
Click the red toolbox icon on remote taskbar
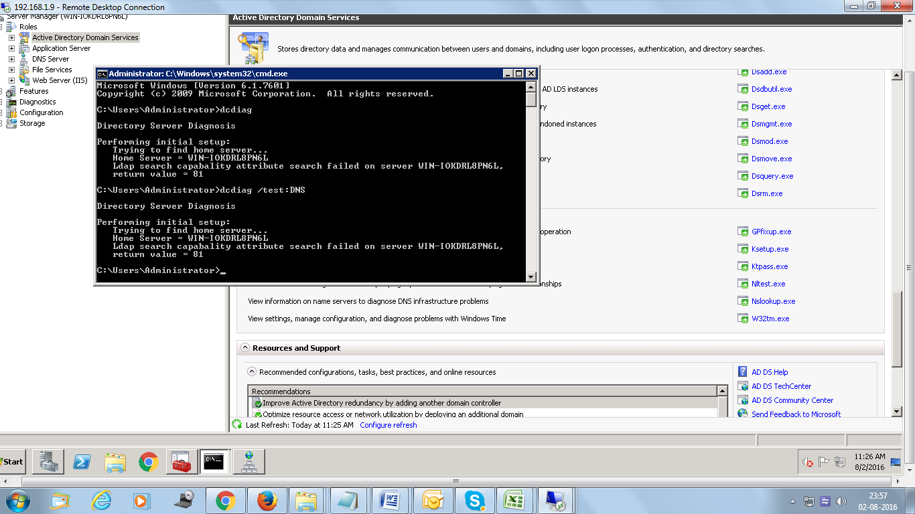(182, 462)
